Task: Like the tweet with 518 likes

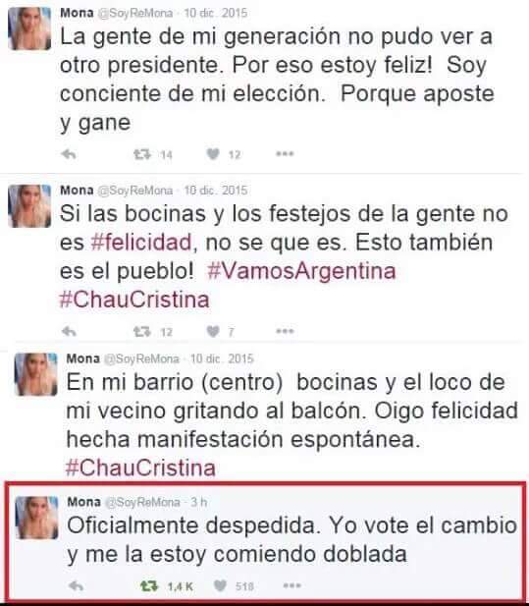Action: pos(220,586)
